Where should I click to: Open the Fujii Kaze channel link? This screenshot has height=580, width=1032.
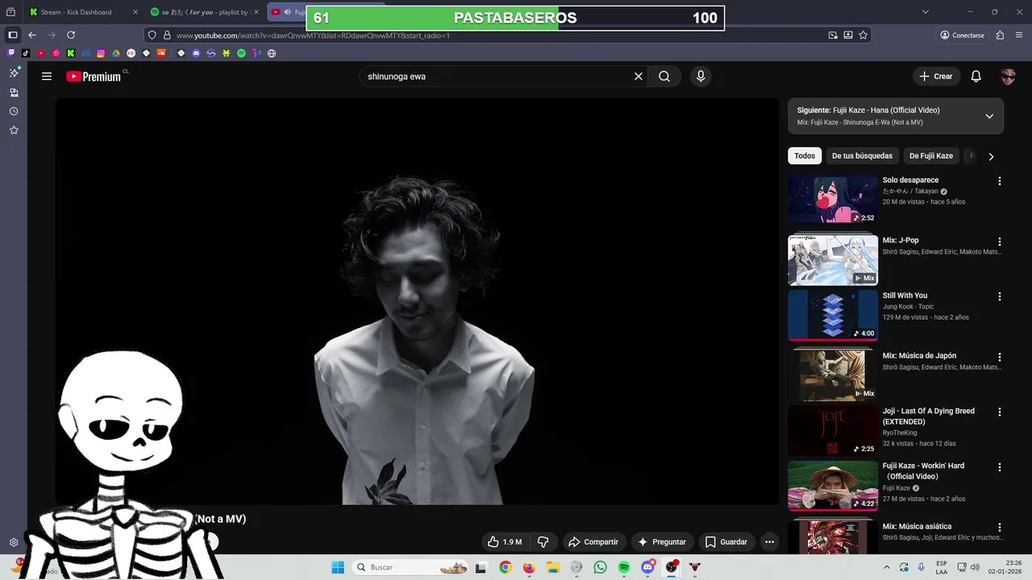coord(897,488)
